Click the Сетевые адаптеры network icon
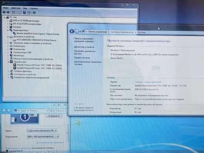The height and width of the screenshot is (153, 204). coord(11,71)
